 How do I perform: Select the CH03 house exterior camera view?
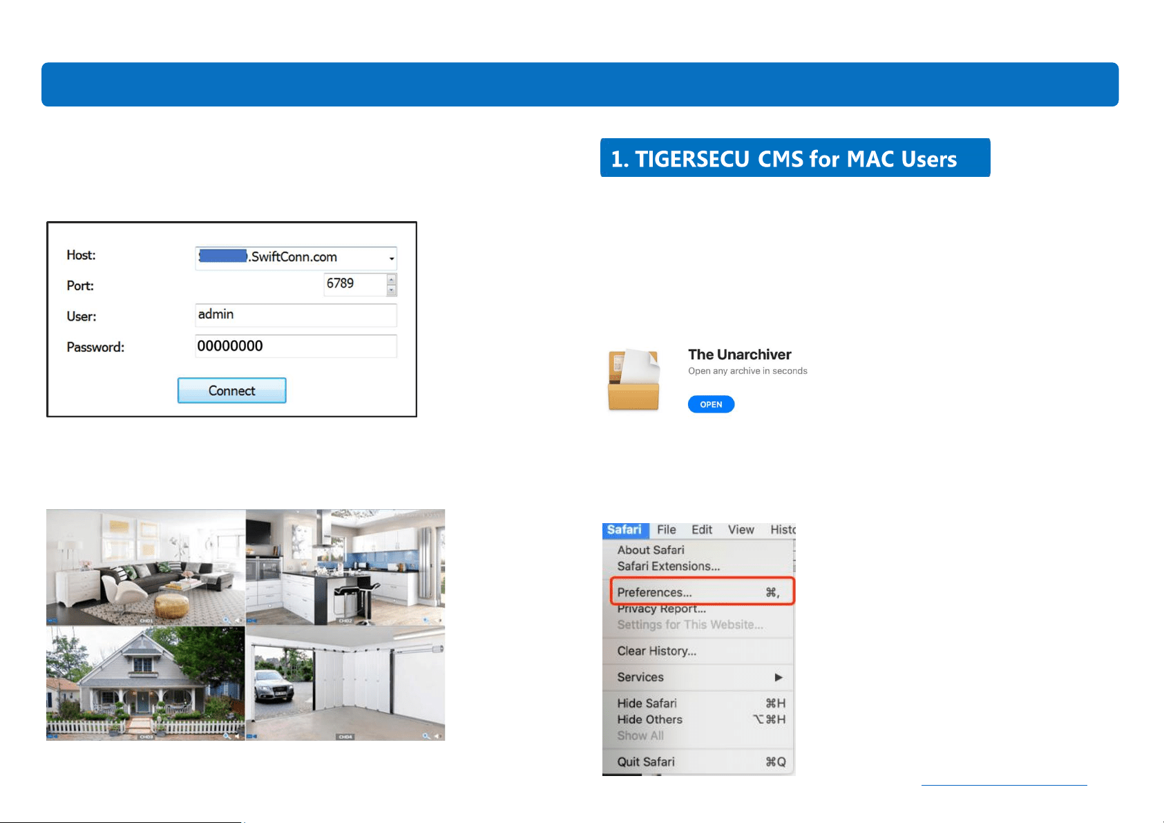146,683
